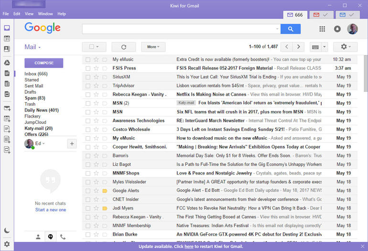Refresh the mail list
368x251 pixels.
click(124, 47)
